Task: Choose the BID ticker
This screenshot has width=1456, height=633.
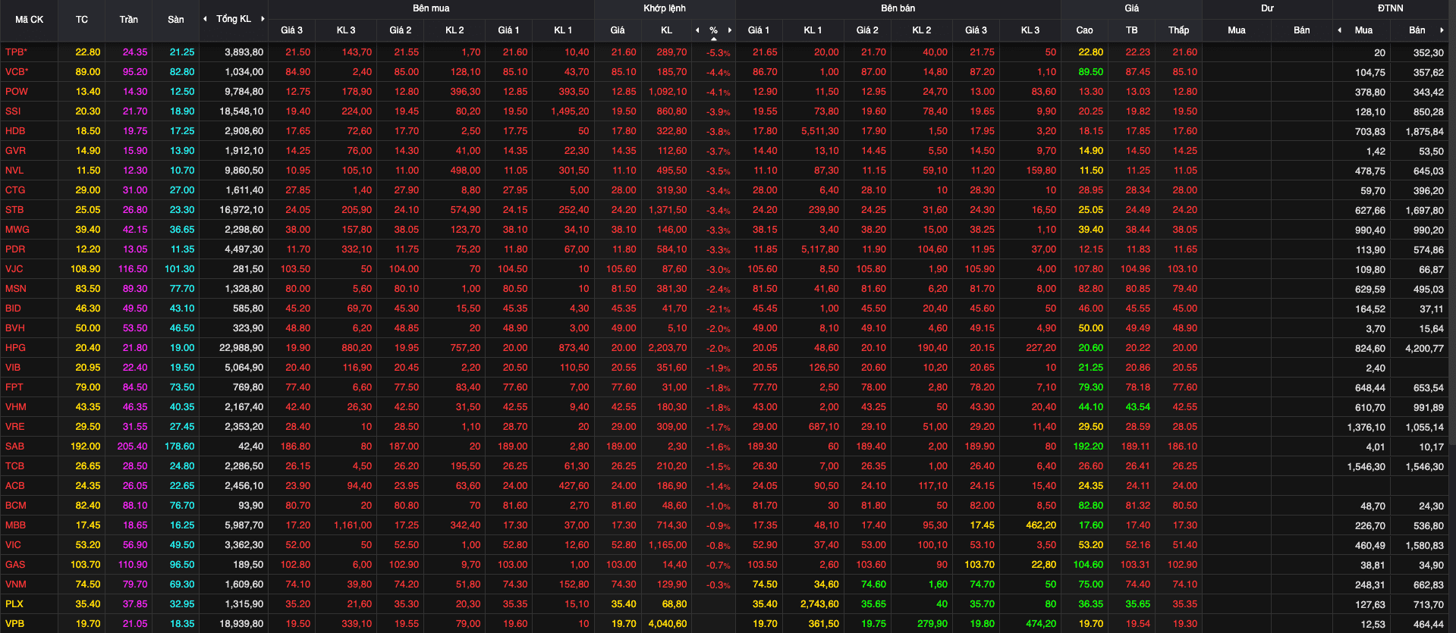Action: [x=13, y=309]
